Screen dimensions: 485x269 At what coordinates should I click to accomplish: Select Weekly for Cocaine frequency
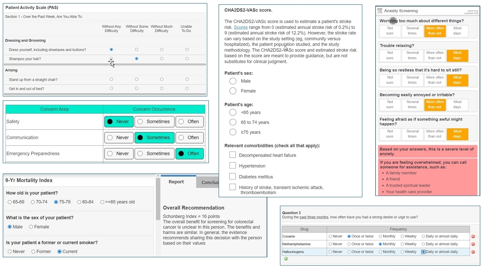pyautogui.click(x=403, y=236)
